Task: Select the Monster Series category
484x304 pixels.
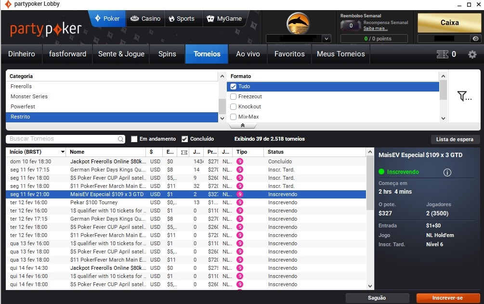Action: [112, 96]
